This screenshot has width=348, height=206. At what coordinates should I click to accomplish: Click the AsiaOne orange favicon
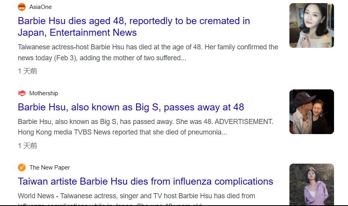(x=22, y=7)
